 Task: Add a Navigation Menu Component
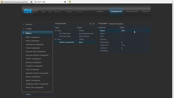pyautogui.click(x=37, y=84)
